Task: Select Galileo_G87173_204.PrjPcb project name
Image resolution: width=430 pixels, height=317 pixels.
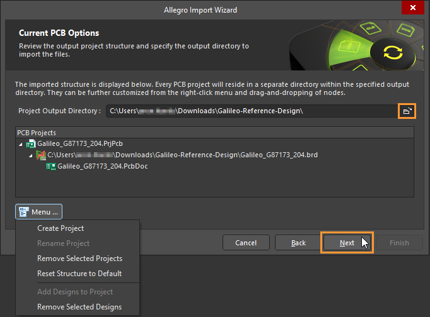Action: [x=80, y=143]
